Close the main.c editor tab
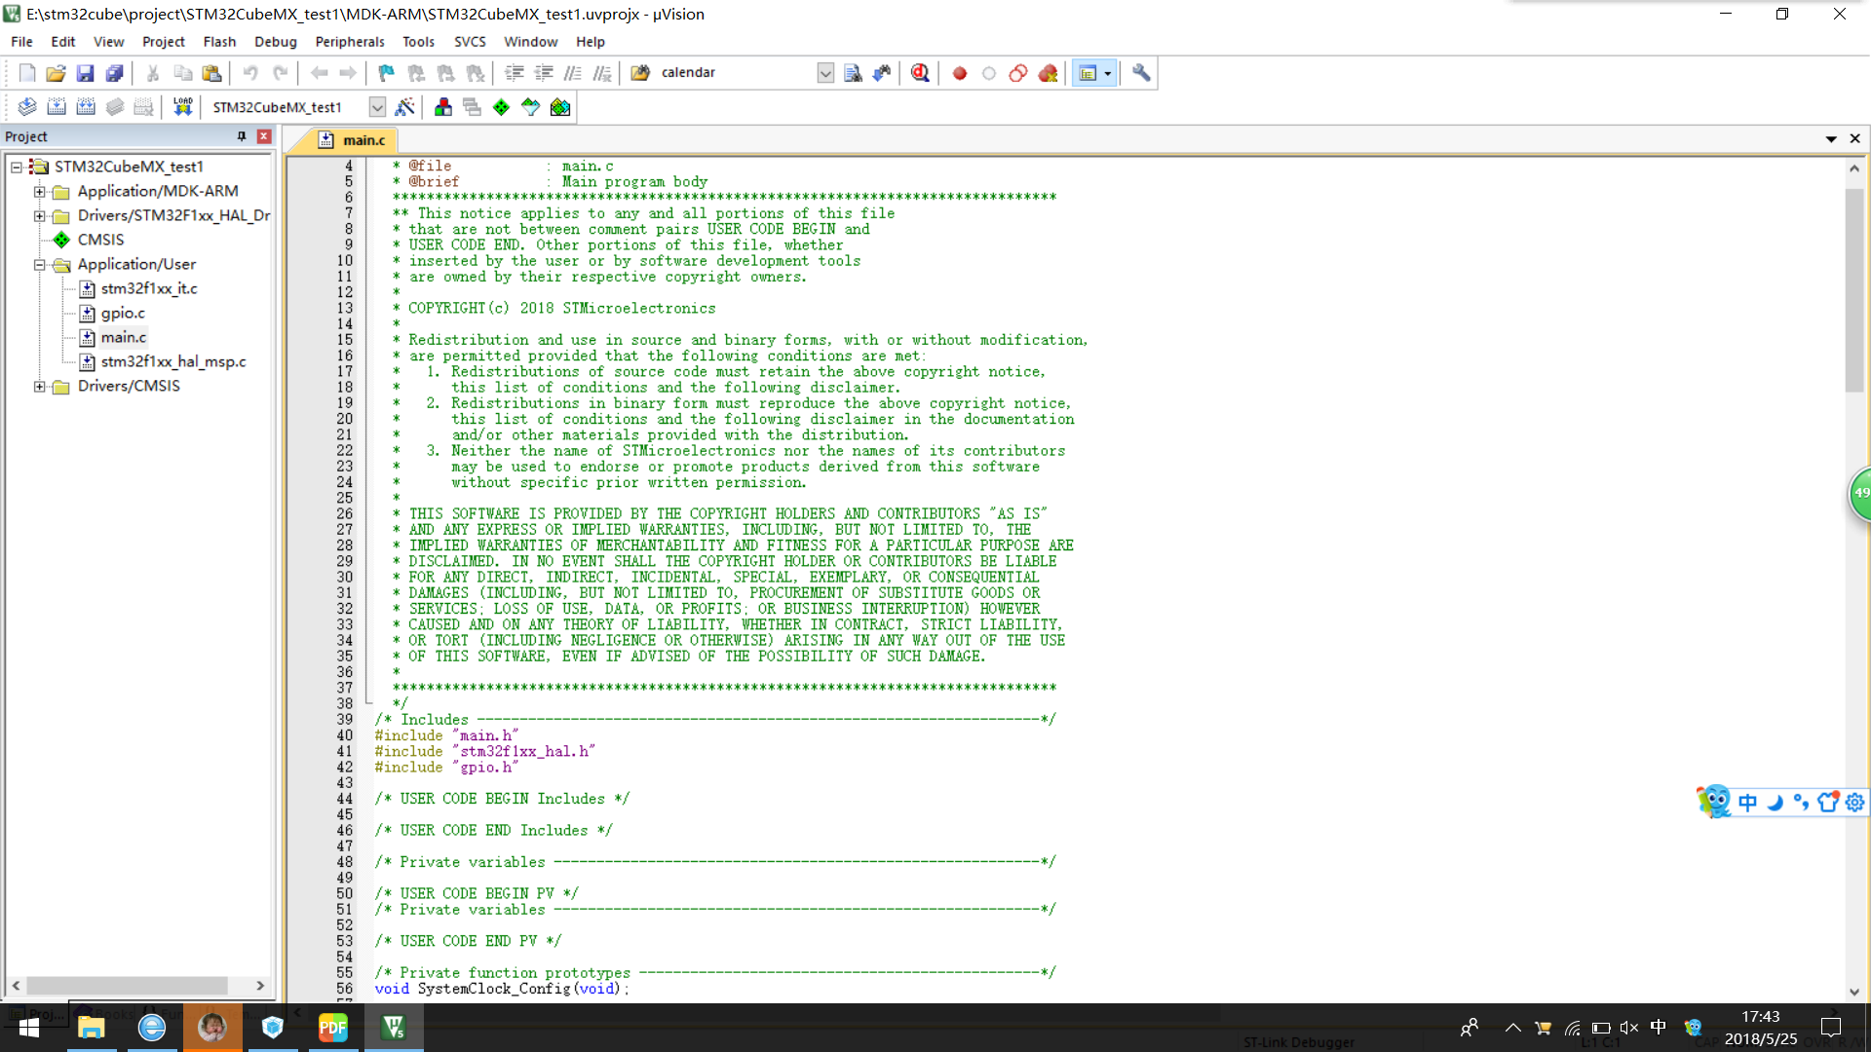This screenshot has width=1871, height=1052. tap(1855, 139)
